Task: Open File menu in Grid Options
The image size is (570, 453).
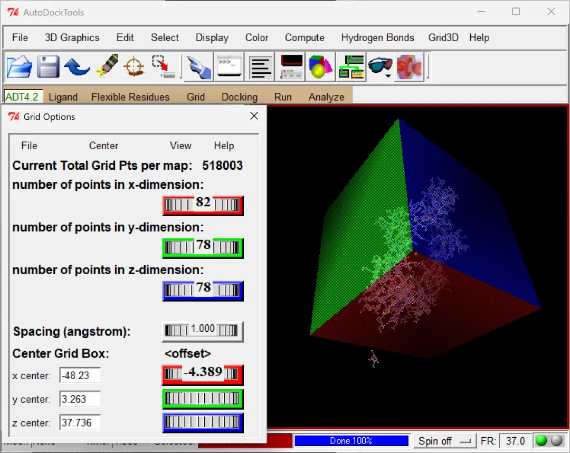Action: click(x=29, y=146)
